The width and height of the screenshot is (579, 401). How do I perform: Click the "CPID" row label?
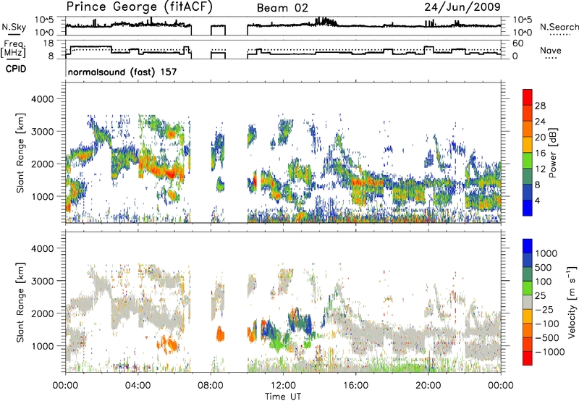[16, 69]
